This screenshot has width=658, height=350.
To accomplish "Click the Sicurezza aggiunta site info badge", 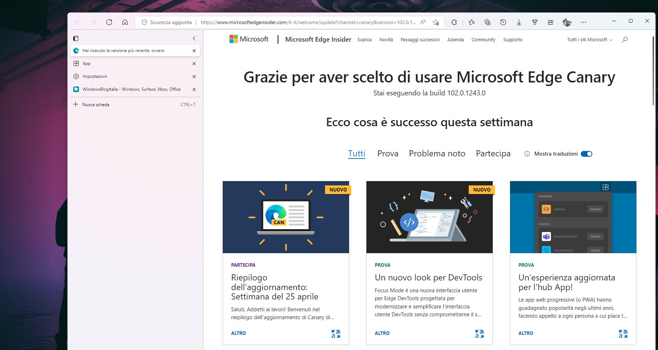I will point(167,22).
